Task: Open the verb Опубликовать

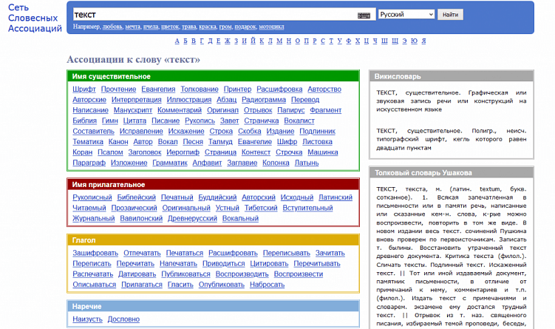Action: (222, 285)
